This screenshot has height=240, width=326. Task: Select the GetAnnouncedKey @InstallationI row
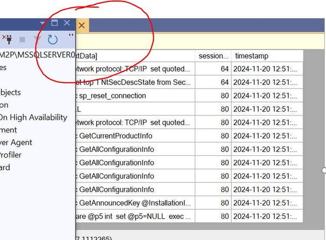(x=189, y=203)
